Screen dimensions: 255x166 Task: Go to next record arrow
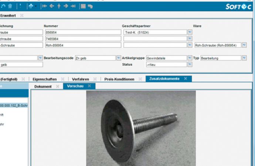pos(66,6)
